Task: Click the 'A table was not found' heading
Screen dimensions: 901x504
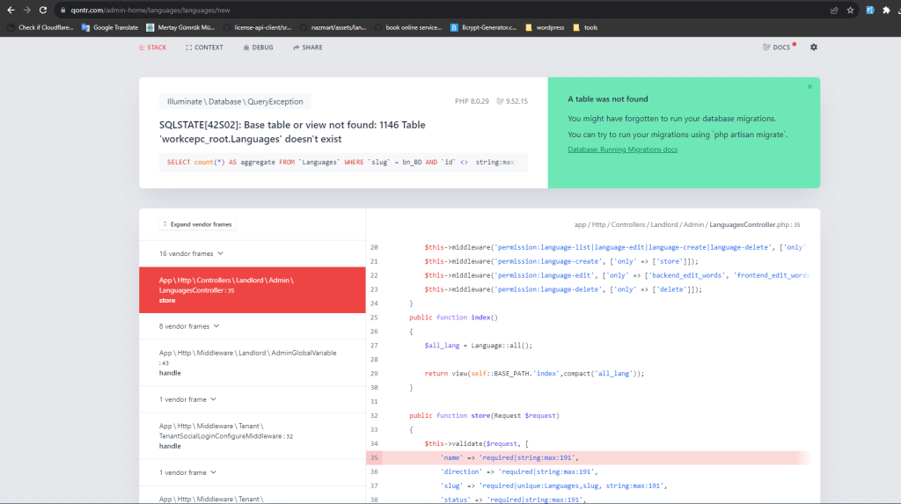Action: pyautogui.click(x=608, y=99)
